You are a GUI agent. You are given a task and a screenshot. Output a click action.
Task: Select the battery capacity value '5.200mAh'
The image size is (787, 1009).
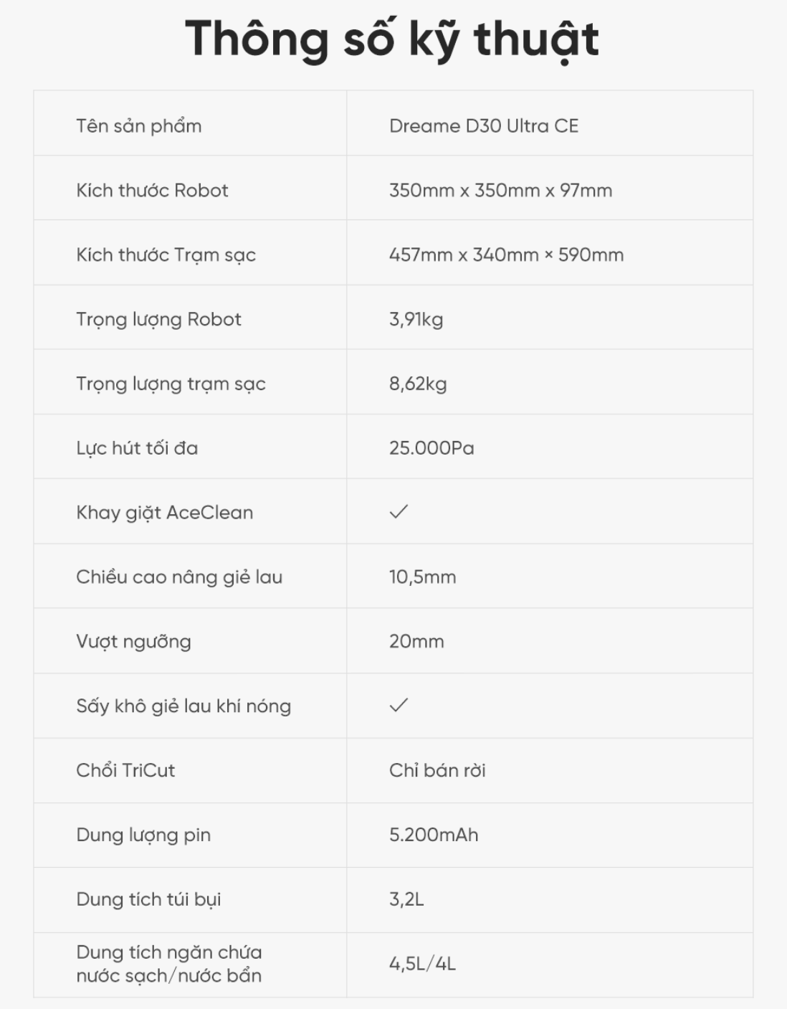pyautogui.click(x=434, y=835)
